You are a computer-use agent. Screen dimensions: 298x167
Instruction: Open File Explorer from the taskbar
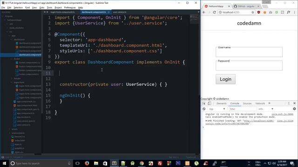pyautogui.click(x=96, y=163)
